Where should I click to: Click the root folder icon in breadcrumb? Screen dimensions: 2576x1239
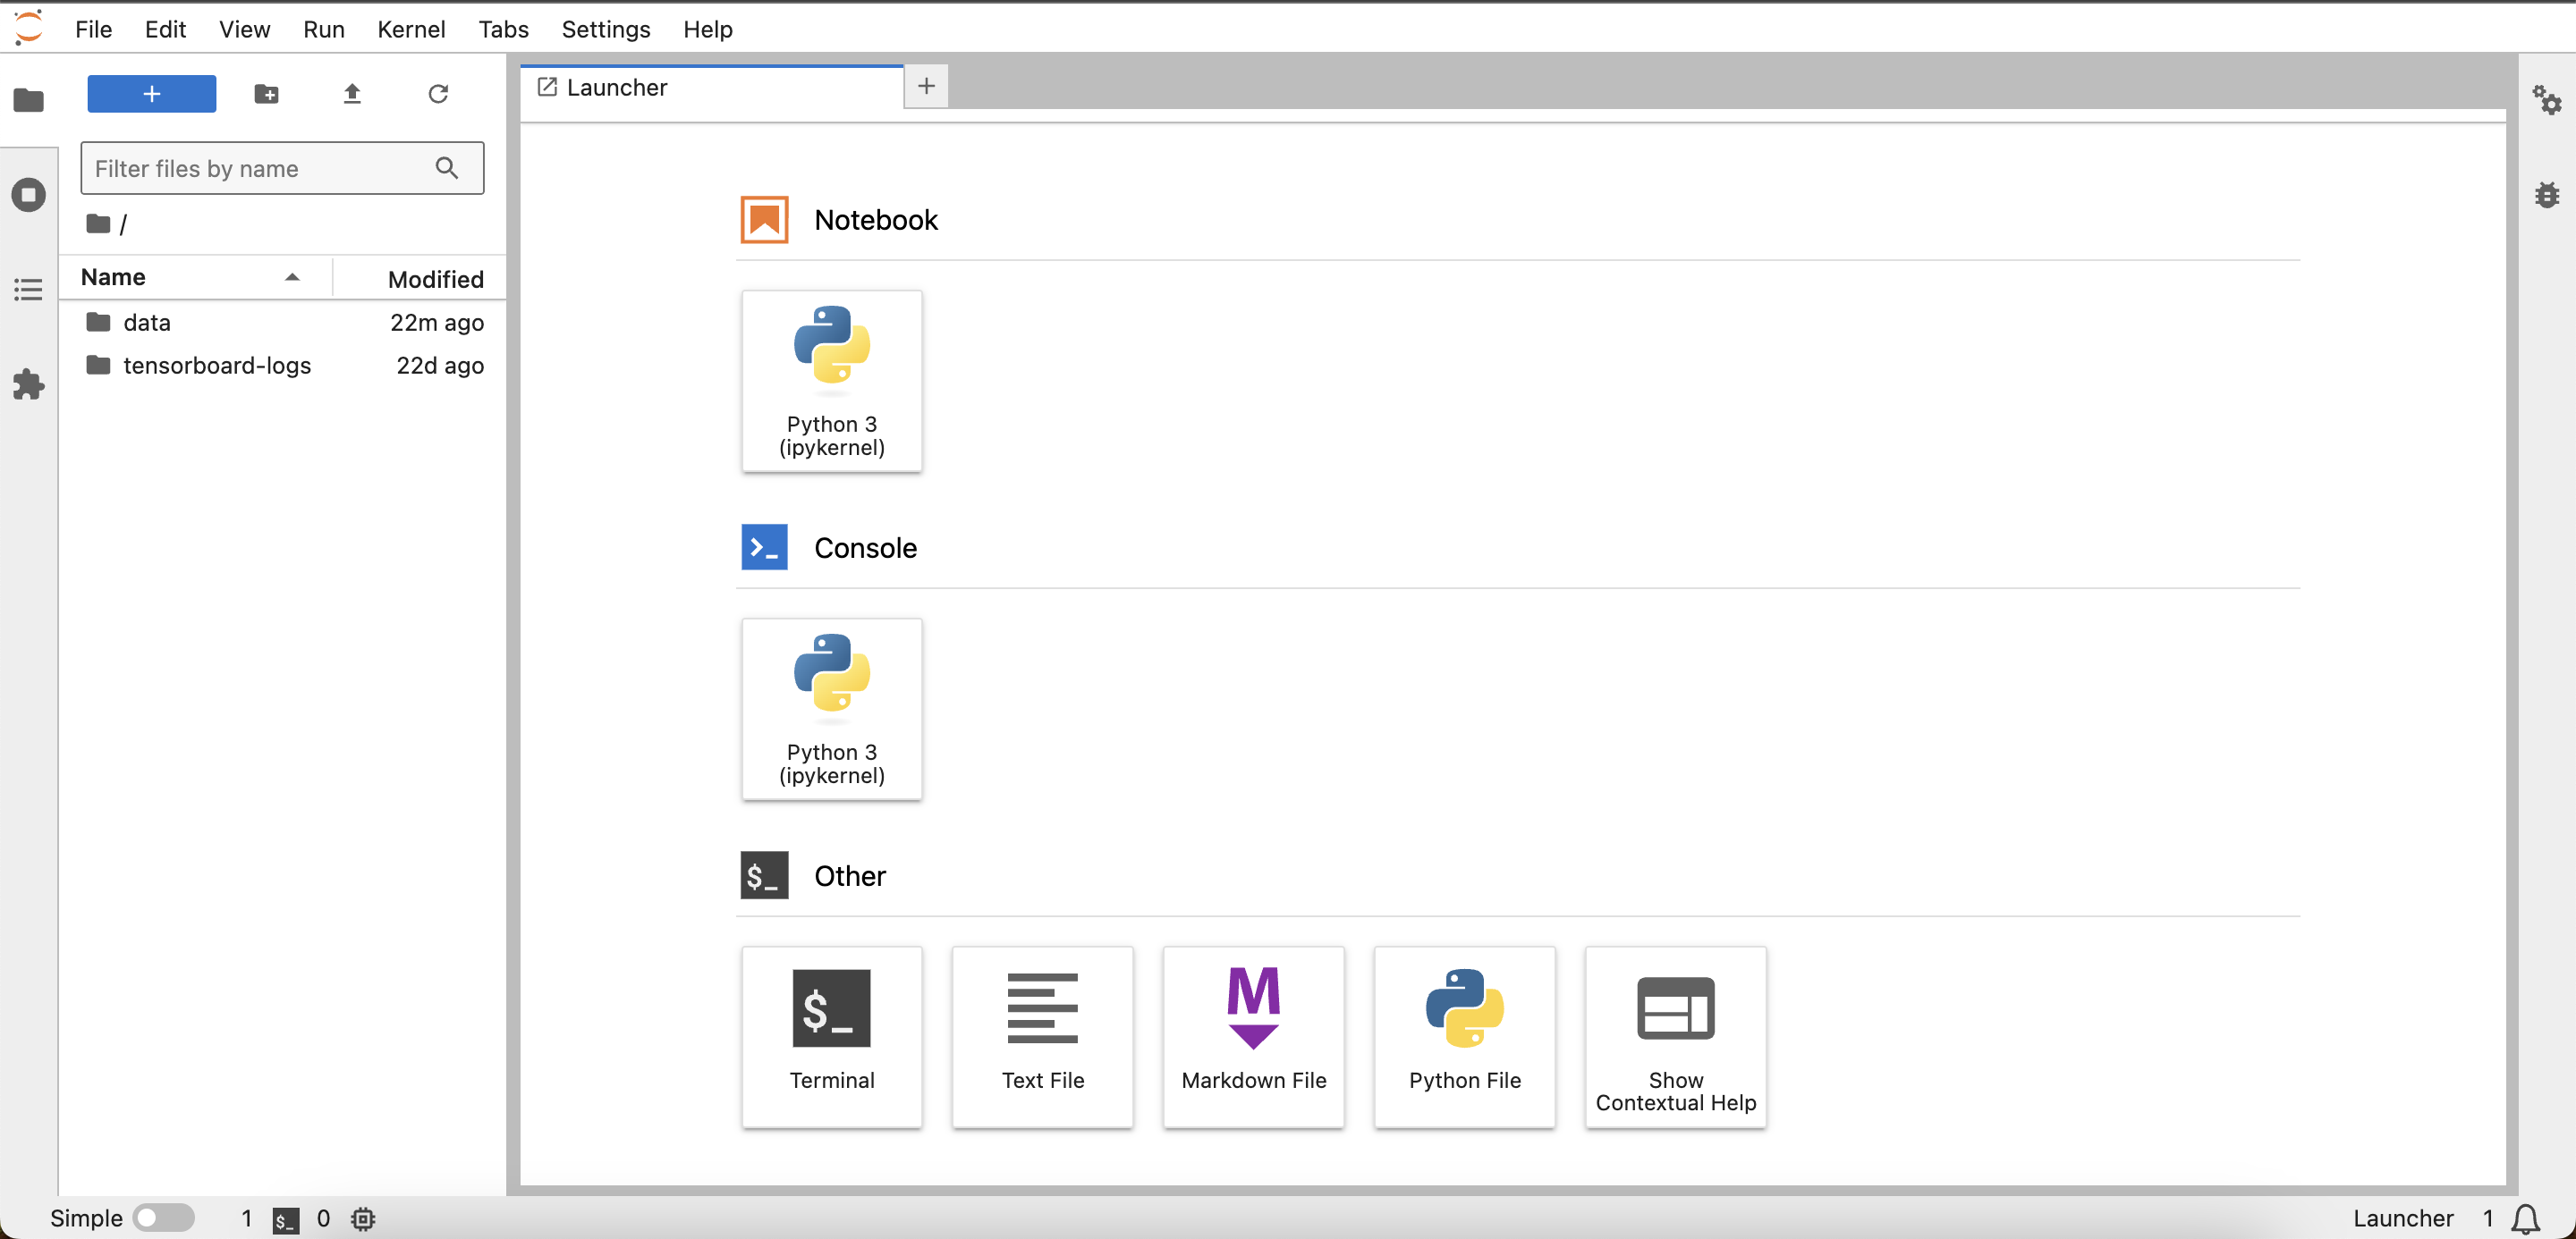coord(98,223)
